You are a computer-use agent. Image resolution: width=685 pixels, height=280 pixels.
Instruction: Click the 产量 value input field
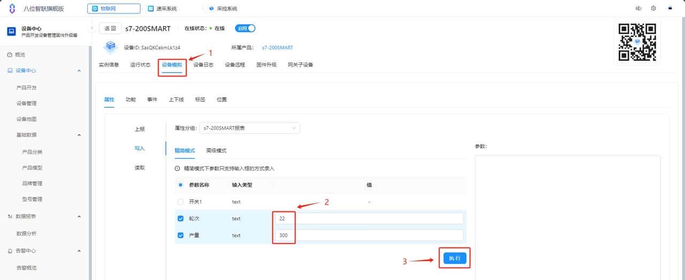point(369,235)
